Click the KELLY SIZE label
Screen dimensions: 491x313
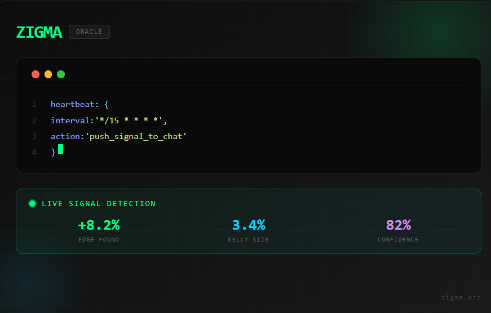tap(248, 240)
